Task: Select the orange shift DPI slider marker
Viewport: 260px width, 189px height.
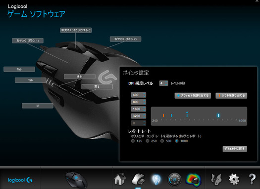Action: (163, 115)
